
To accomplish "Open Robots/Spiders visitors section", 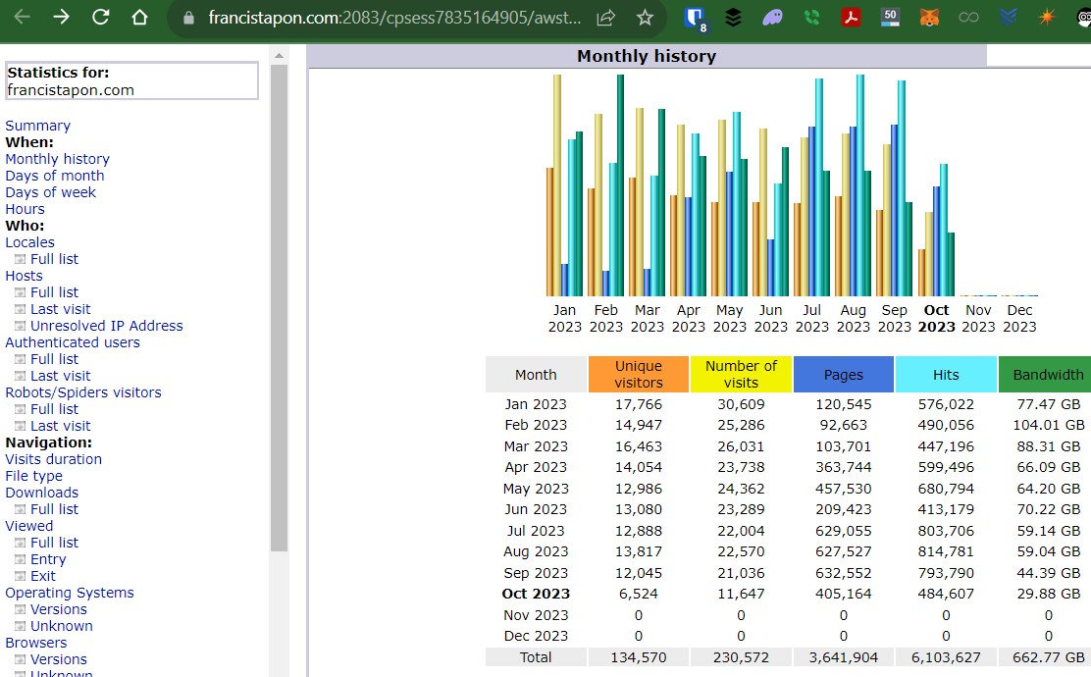I will (82, 392).
